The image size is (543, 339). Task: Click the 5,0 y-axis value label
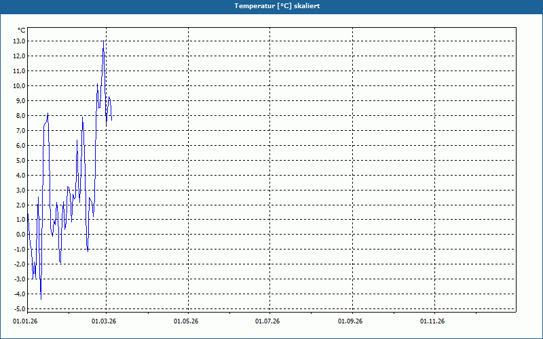click(20, 160)
